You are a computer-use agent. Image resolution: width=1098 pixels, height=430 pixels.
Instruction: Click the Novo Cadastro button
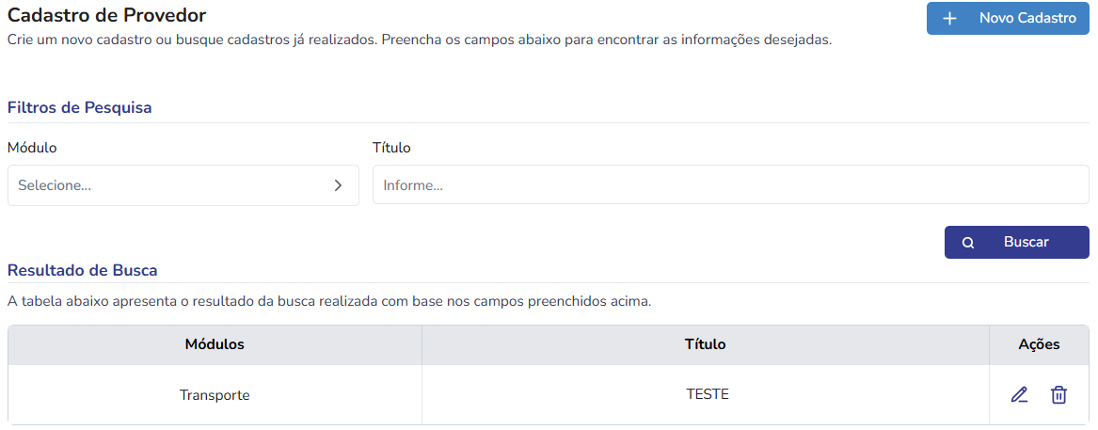[x=1008, y=19]
